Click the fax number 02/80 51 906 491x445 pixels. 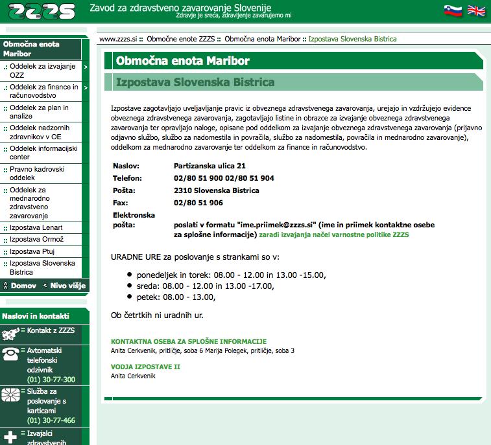(x=198, y=203)
